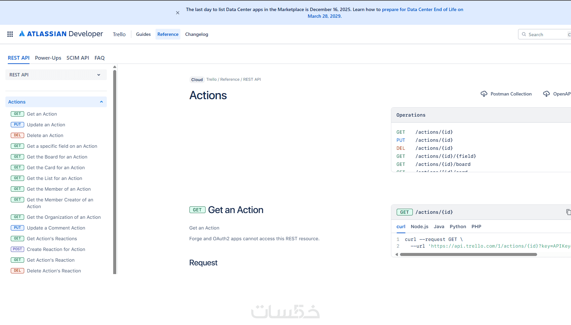Copy the /actions/{id} code sample

[x=568, y=212]
